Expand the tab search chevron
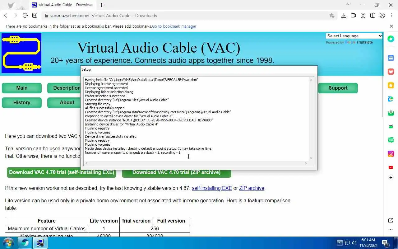Viewport: 398px width, 249px height. pos(349,4)
